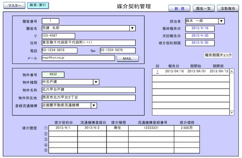Click the fax field 03-1234-5679

tap(118, 51)
